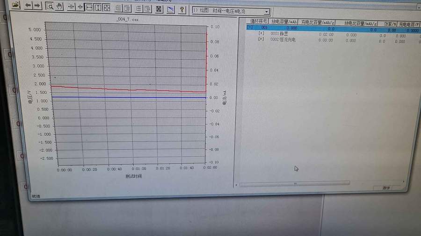Click the fit-width horizontal arrows icon
Image resolution: width=421 pixels, height=236 pixels.
tap(89, 7)
